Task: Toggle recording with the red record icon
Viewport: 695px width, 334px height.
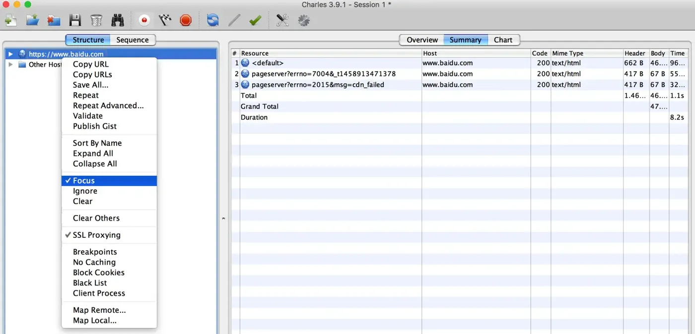Action: click(x=144, y=20)
